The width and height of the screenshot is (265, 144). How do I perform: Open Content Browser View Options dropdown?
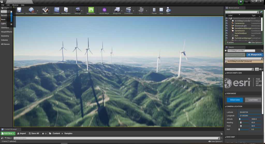click(216, 141)
